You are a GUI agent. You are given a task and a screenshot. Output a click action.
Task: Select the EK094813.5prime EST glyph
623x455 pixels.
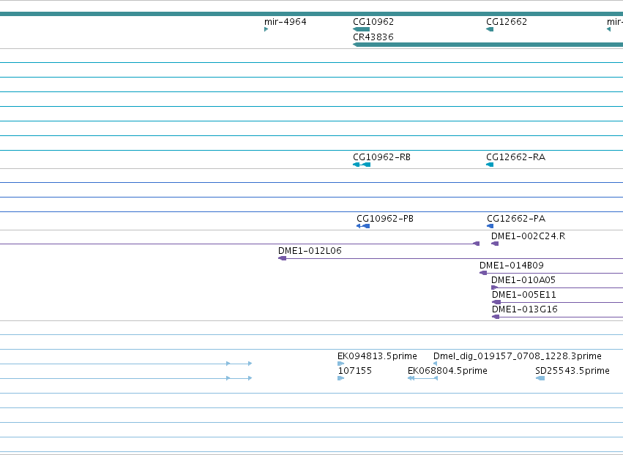tap(341, 364)
